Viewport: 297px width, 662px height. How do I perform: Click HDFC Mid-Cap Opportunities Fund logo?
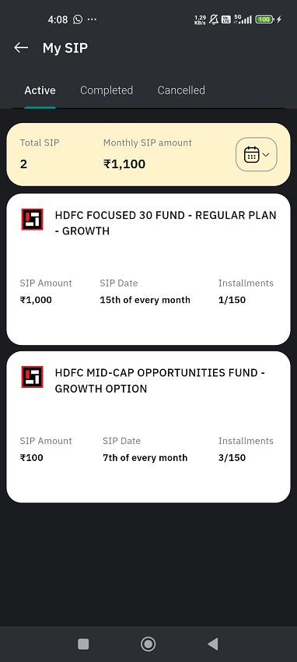tap(33, 377)
